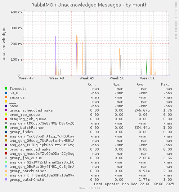Image resolution: width=179 pixels, height=192 pixels.
Task: Click the Week 50 axis label
Action: [x=117, y=78]
